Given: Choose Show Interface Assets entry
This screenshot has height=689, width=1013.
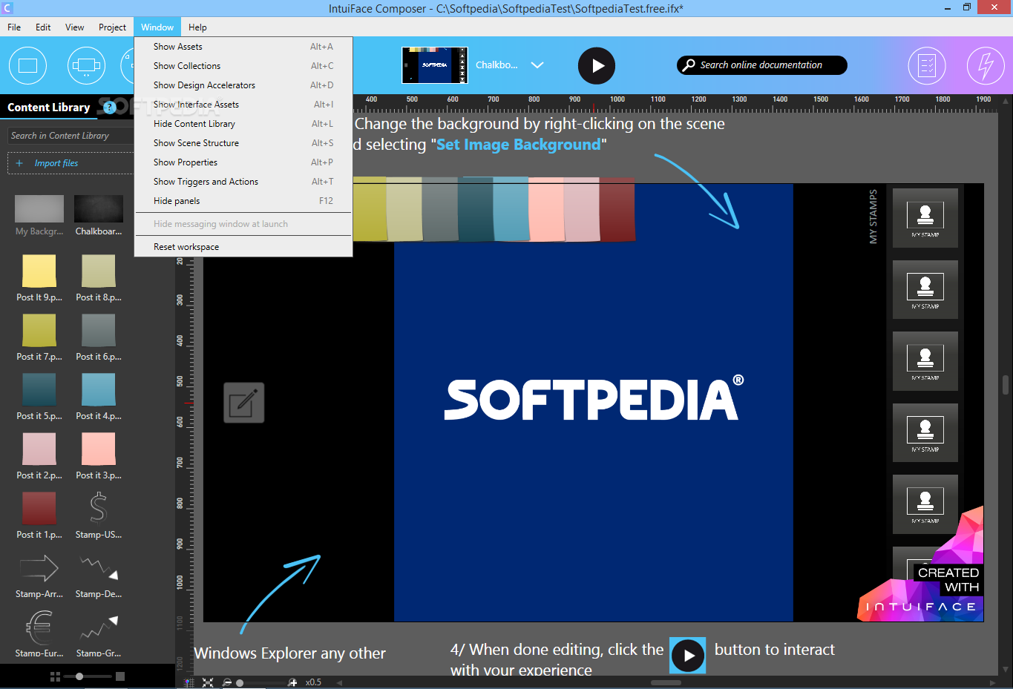Looking at the screenshot, I should click(x=243, y=105).
